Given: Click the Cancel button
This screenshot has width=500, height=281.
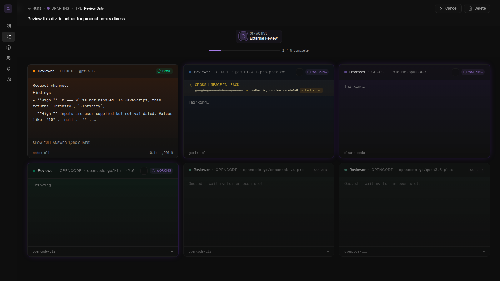Looking at the screenshot, I should pos(448,8).
